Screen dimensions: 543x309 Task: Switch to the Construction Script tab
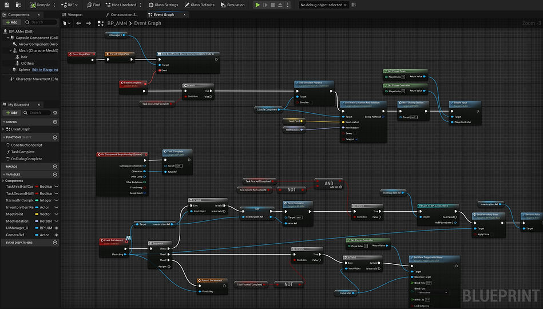coord(121,14)
